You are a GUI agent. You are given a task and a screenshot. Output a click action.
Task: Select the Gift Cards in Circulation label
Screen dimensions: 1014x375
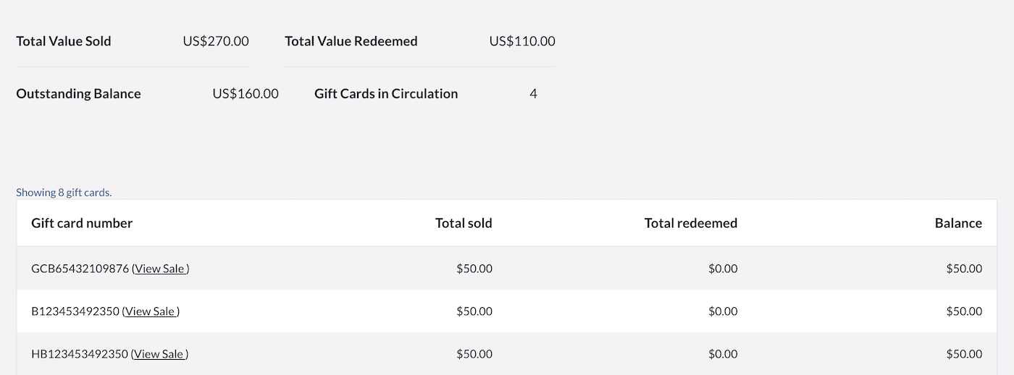tap(386, 94)
